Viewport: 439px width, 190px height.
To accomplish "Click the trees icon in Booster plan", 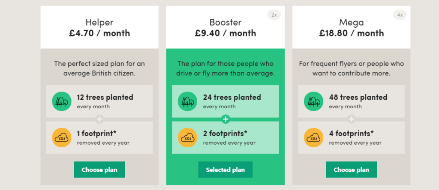I will 188,101.
